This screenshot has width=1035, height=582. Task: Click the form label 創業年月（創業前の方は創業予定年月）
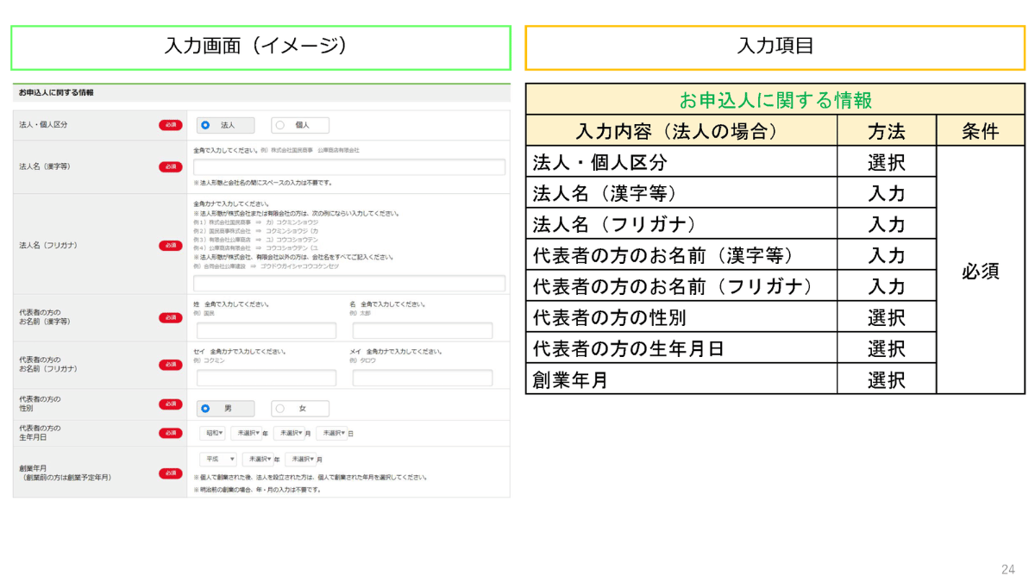[65, 472]
